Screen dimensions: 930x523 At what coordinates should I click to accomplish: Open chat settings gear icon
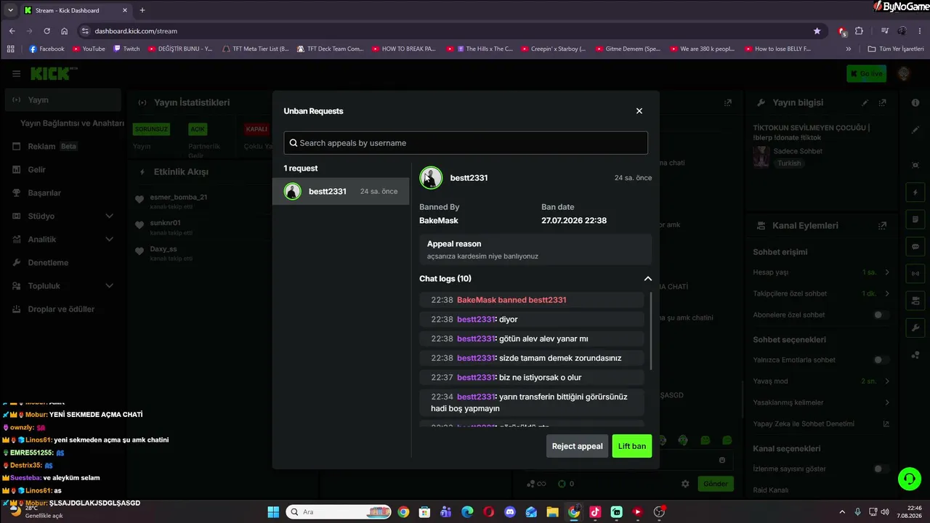pyautogui.click(x=685, y=484)
